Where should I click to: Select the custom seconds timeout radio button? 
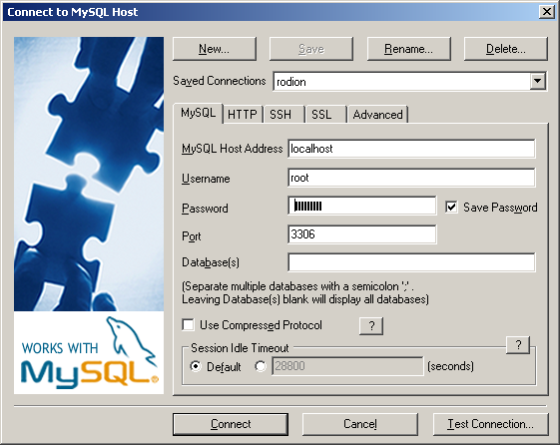[x=261, y=366]
